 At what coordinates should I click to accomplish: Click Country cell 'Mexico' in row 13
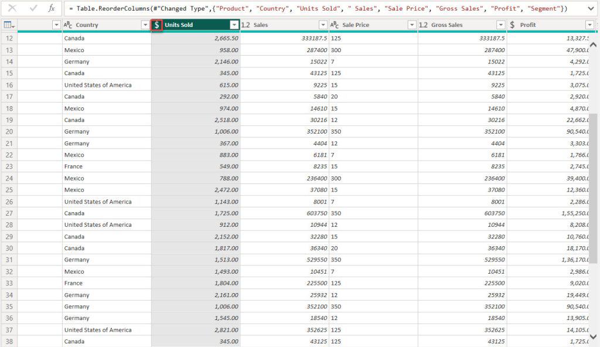point(107,50)
